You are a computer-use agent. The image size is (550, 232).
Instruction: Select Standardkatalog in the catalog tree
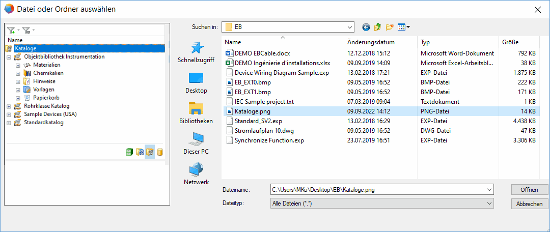(43, 123)
